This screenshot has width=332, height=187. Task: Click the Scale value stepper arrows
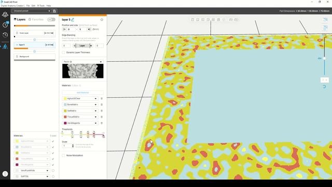[x=73, y=146]
